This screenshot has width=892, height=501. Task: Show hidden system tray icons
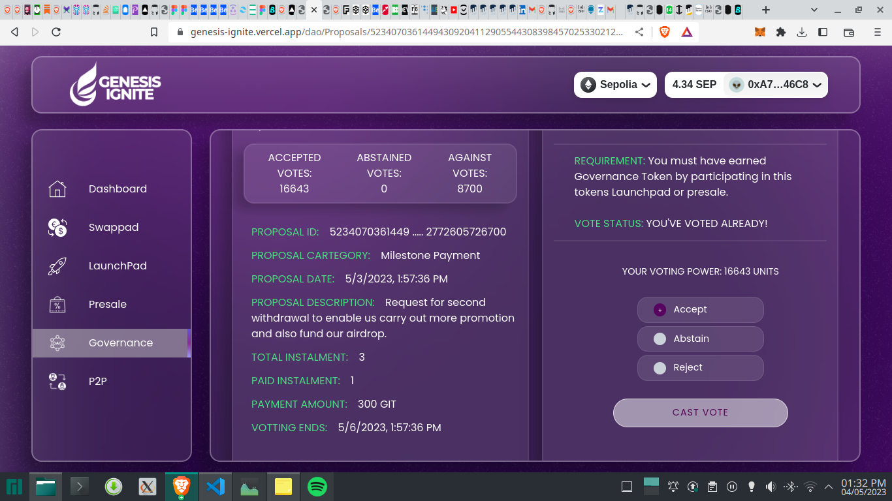(829, 487)
